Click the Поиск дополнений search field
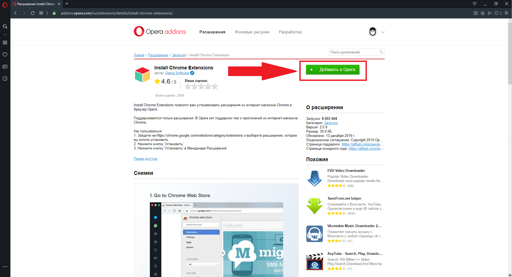Image resolution: width=512 pixels, height=277 pixels. coord(354,52)
